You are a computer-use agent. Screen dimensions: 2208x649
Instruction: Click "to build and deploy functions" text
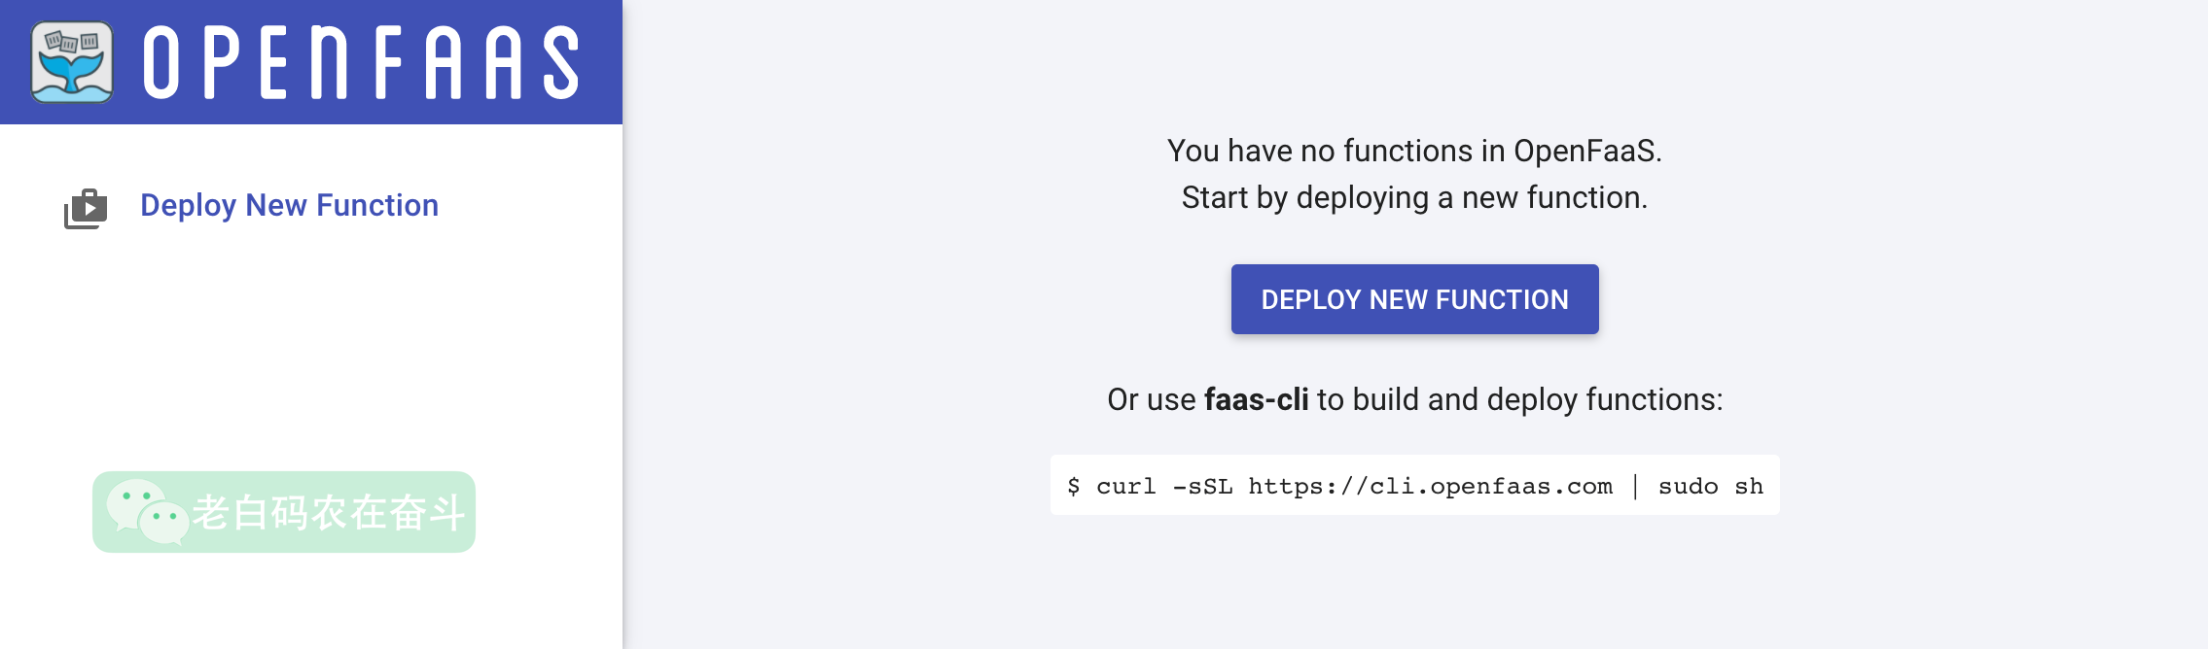tap(1519, 399)
